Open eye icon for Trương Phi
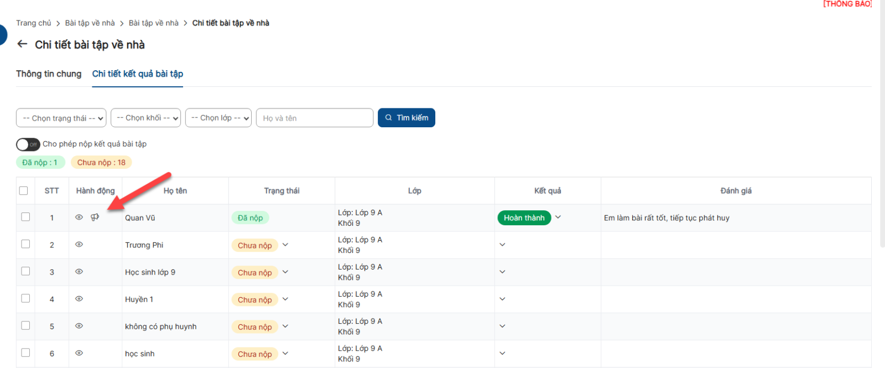Image resolution: width=885 pixels, height=368 pixels. point(79,245)
